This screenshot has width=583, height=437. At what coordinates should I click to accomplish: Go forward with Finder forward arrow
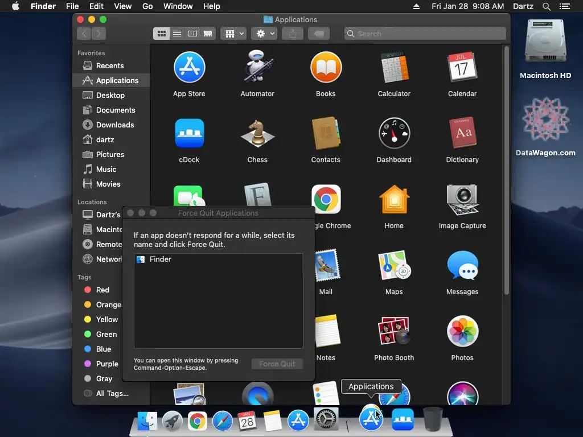[99, 34]
